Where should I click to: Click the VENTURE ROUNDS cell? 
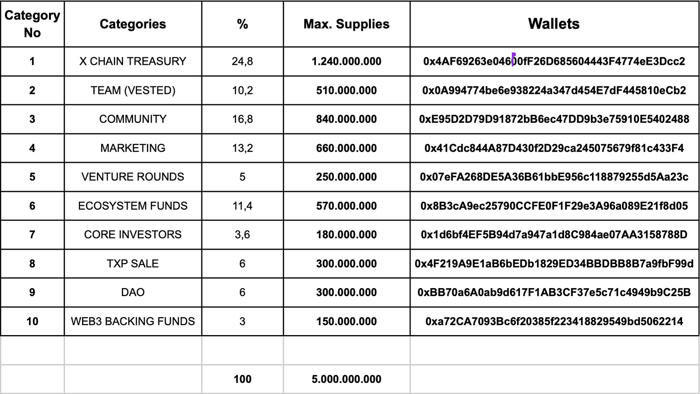coord(132,177)
